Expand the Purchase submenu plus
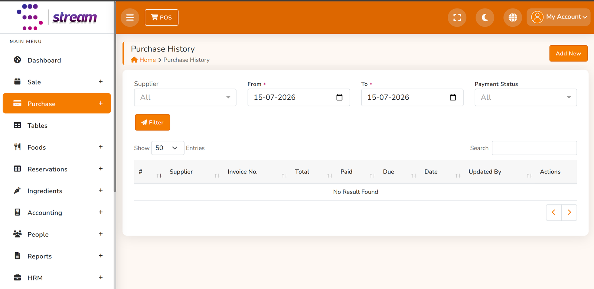Viewport: 594px width, 289px height. (x=101, y=103)
